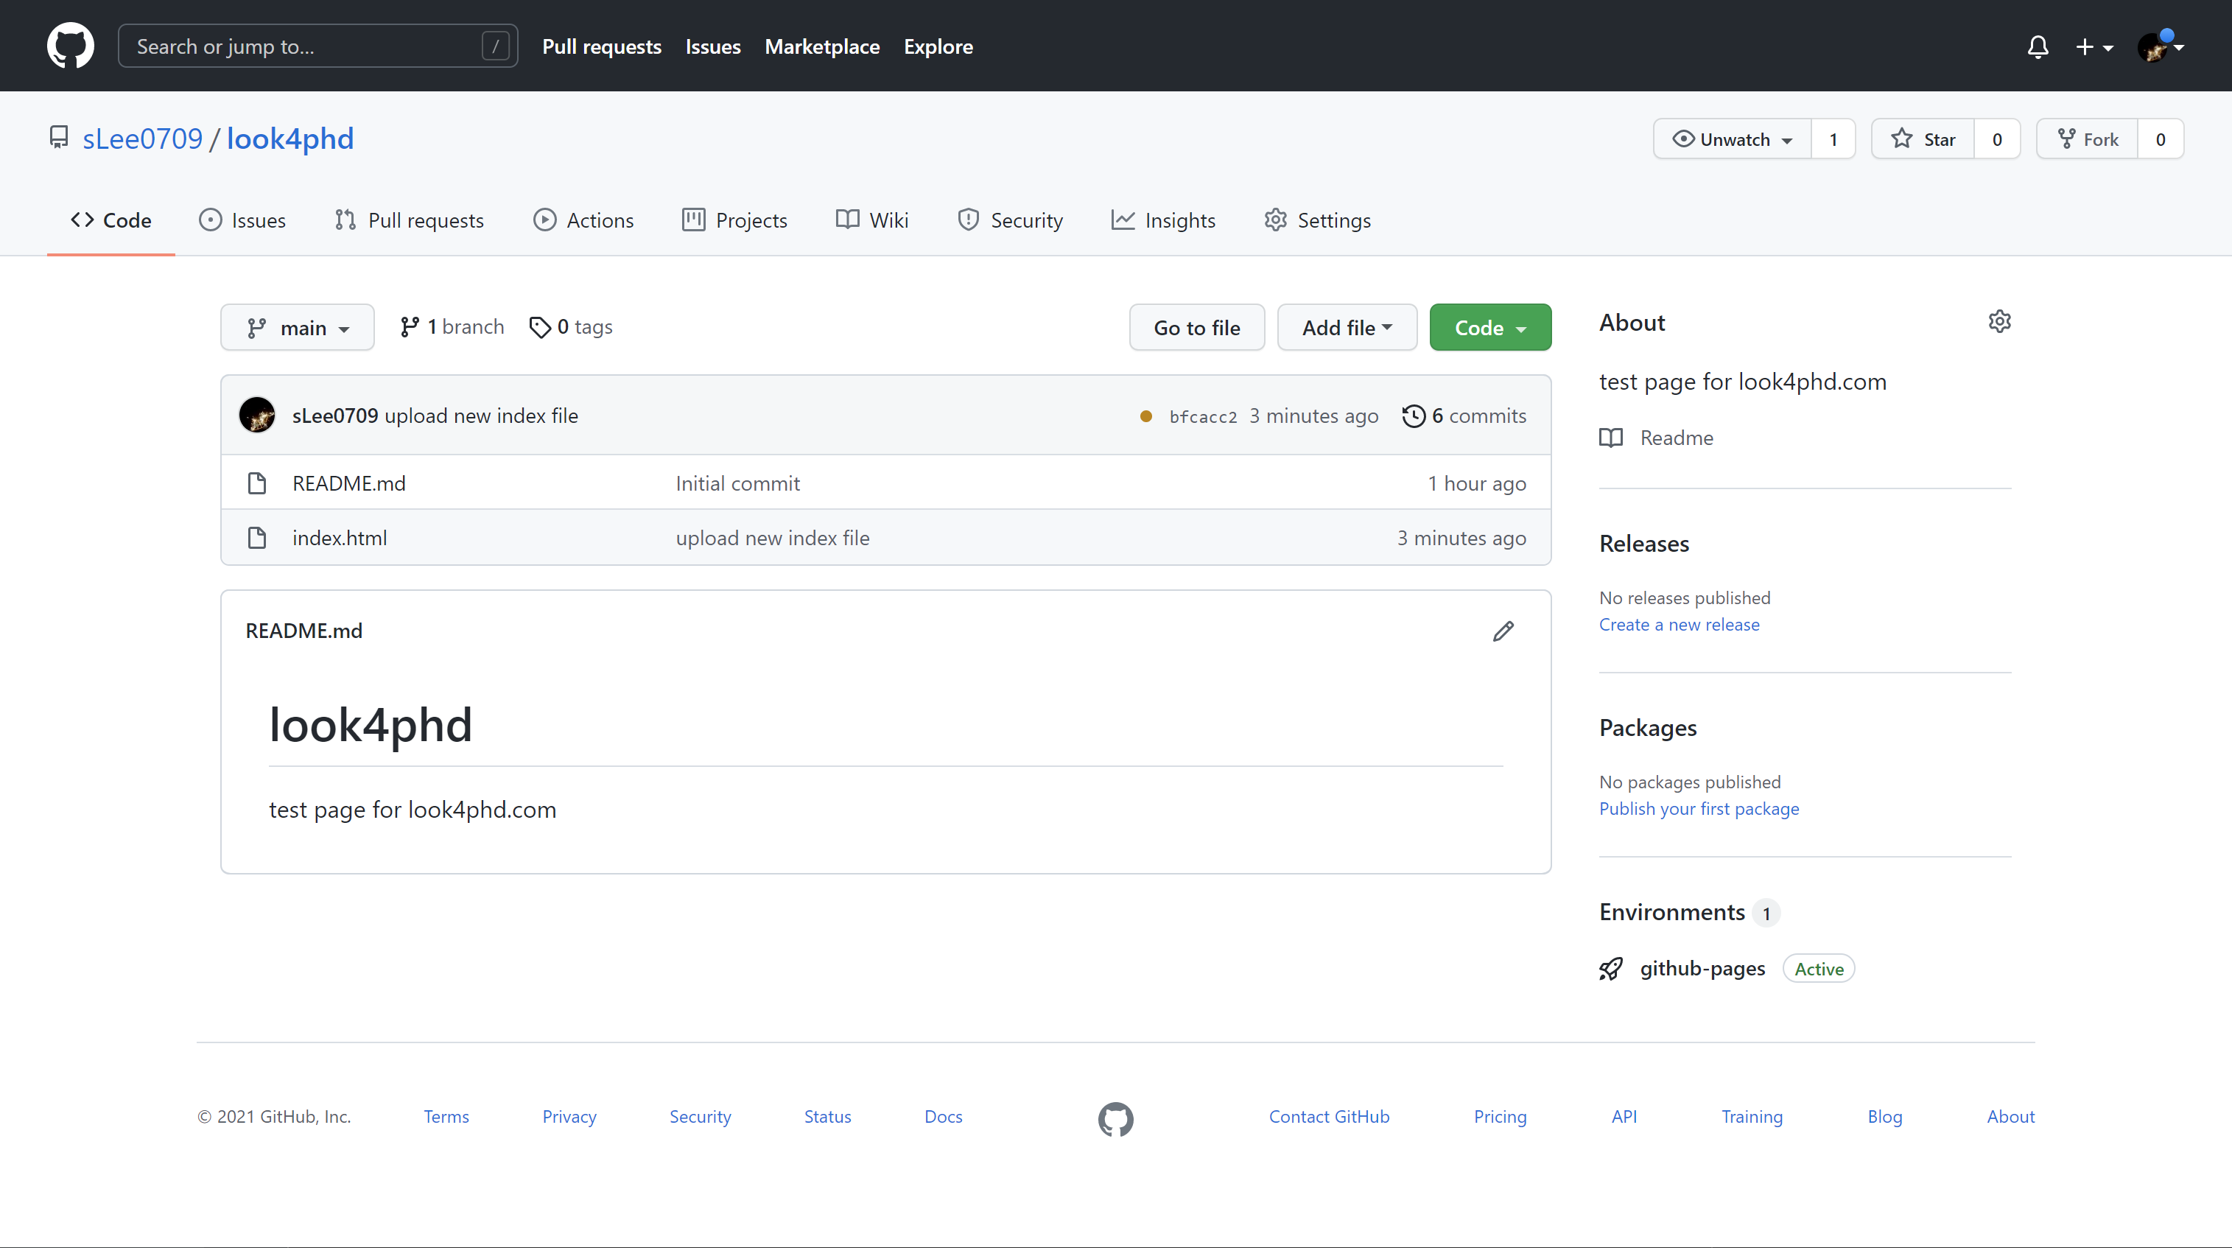Click Create a new release
The width and height of the screenshot is (2232, 1248).
coord(1680,625)
